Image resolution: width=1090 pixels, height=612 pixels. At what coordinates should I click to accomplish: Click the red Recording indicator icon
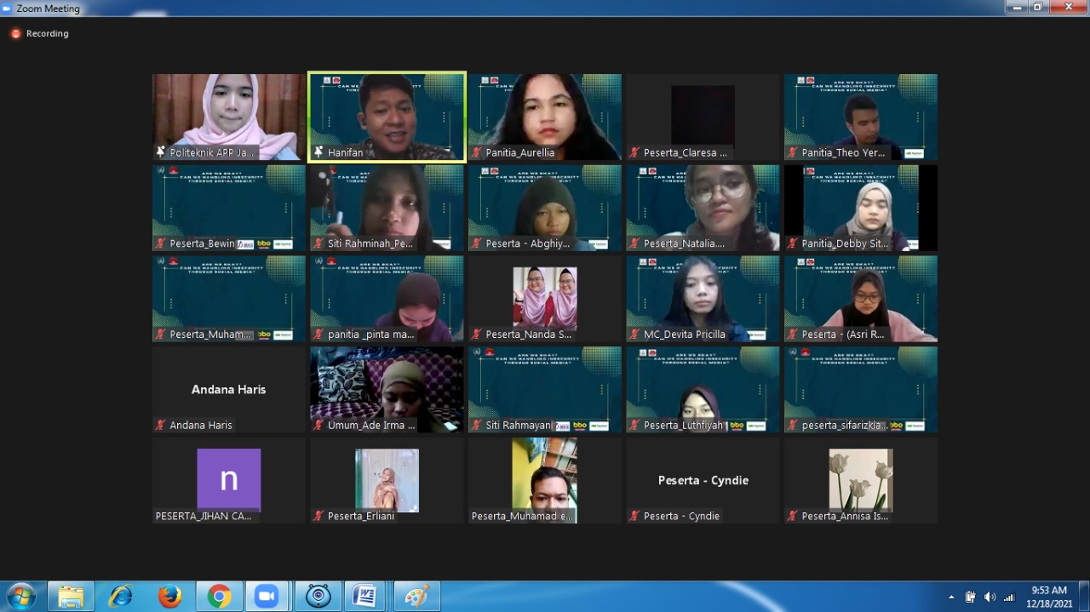coord(15,34)
